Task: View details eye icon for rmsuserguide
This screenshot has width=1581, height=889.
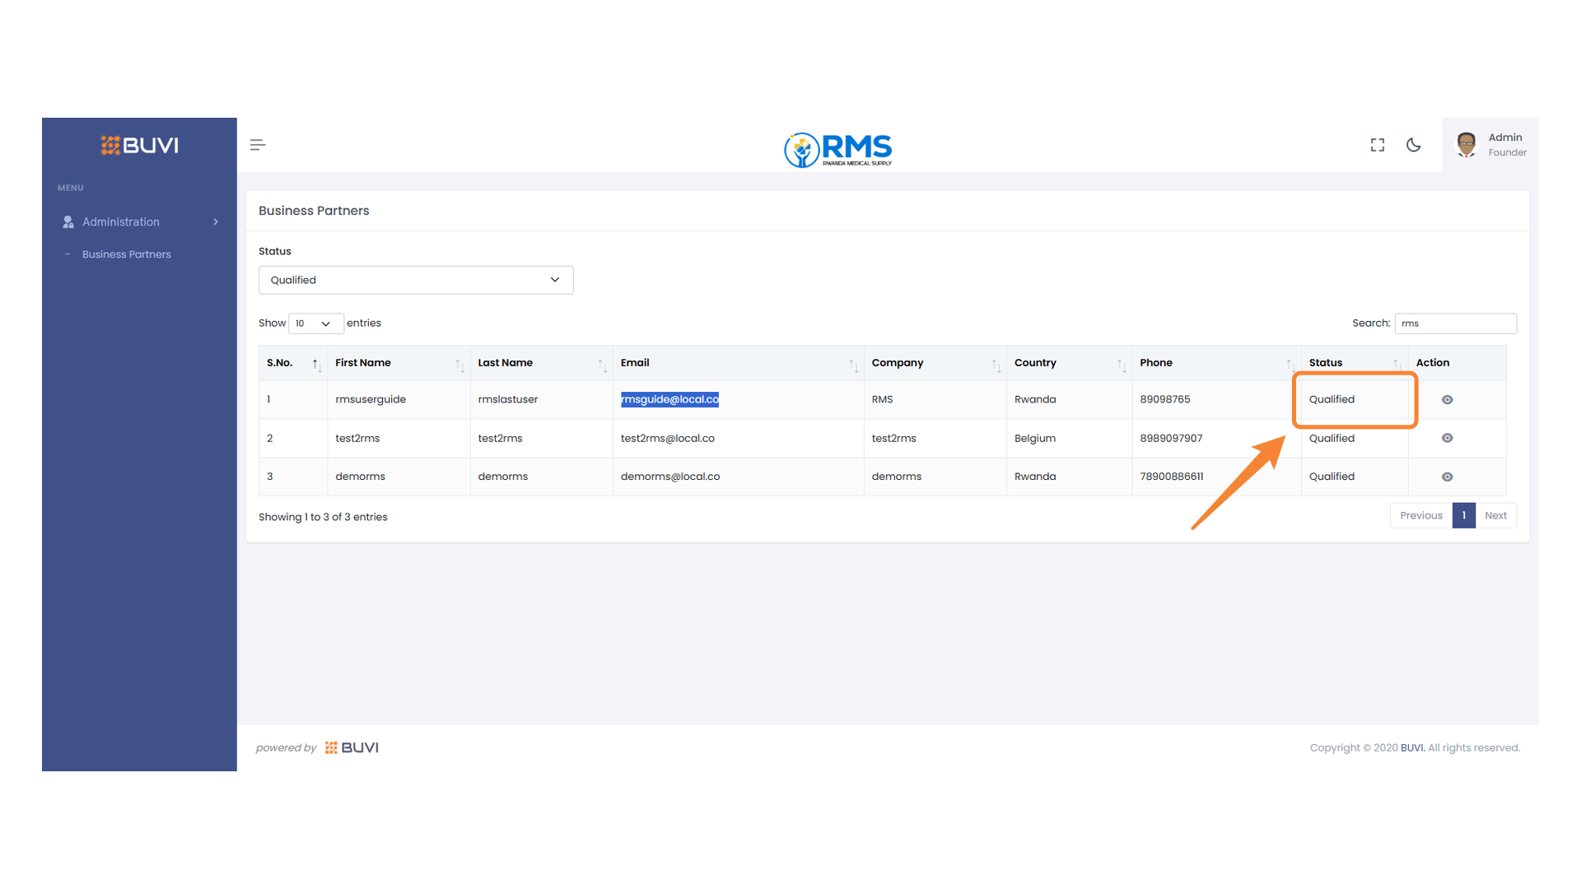Action: (1447, 400)
